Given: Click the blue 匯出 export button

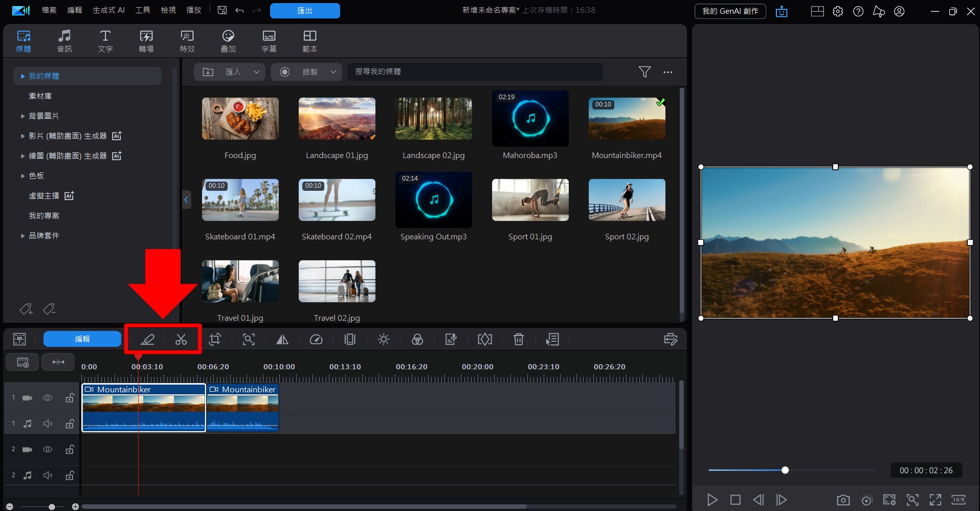Looking at the screenshot, I should click(x=305, y=11).
